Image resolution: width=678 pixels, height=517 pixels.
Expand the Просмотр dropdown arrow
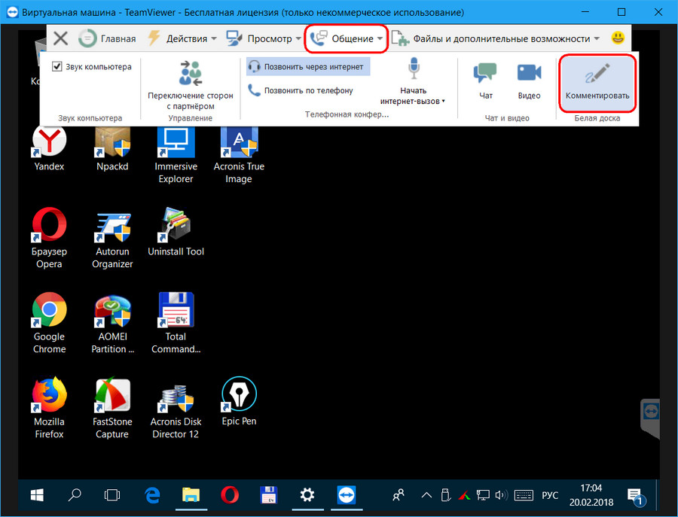point(298,39)
